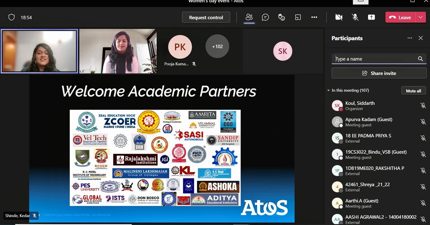Expand the Leave button dropdown arrow

tap(420, 18)
